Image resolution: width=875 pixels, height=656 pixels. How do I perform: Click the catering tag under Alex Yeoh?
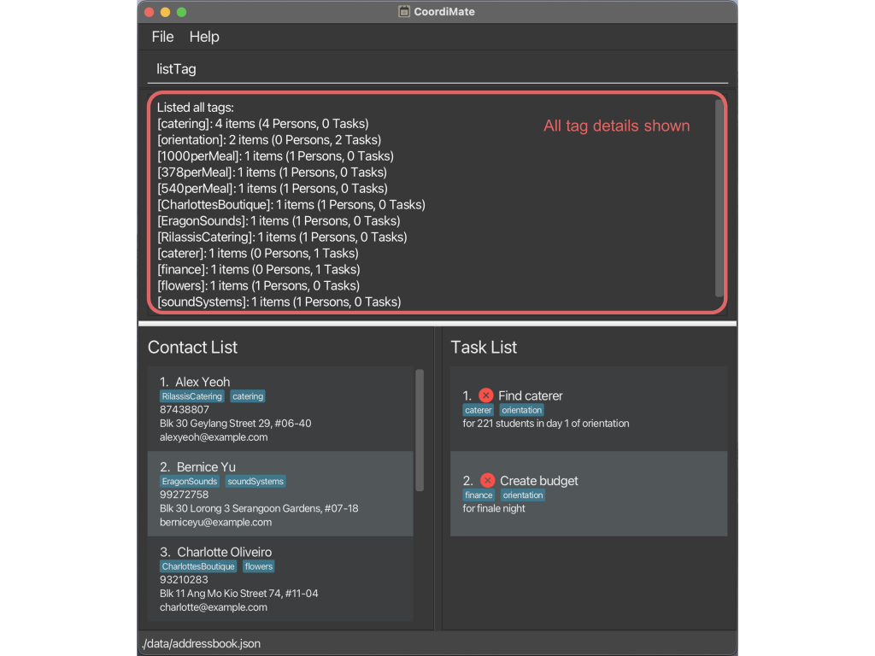(x=248, y=396)
